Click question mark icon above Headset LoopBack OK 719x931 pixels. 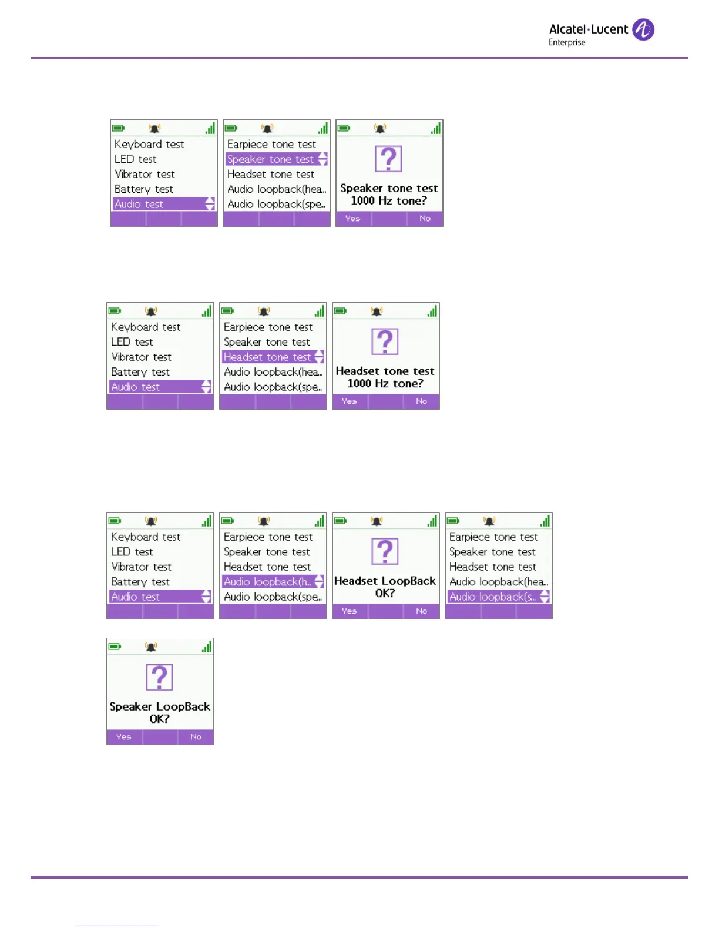[x=385, y=551]
